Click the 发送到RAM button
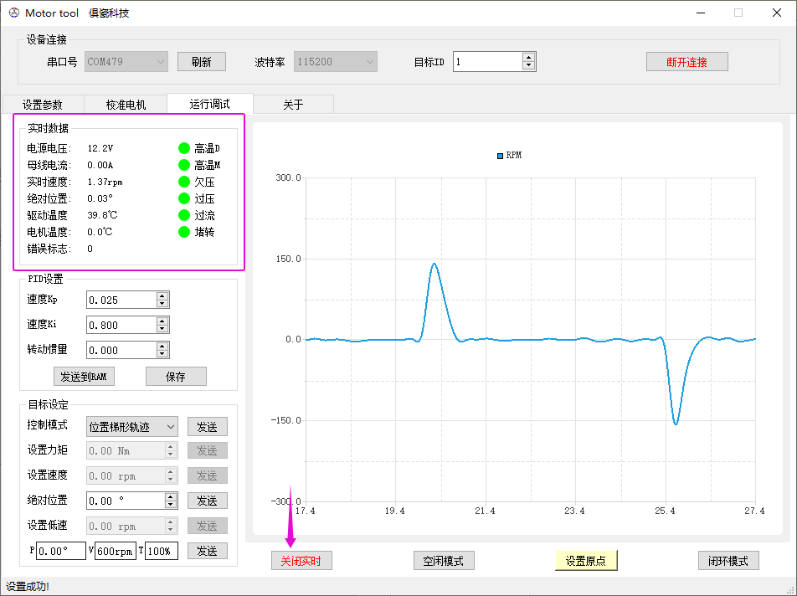Viewport: 797px width, 596px height. tap(84, 377)
